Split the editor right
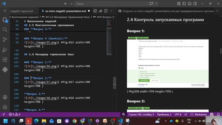The width and height of the screenshot is (222, 125). 106,11
